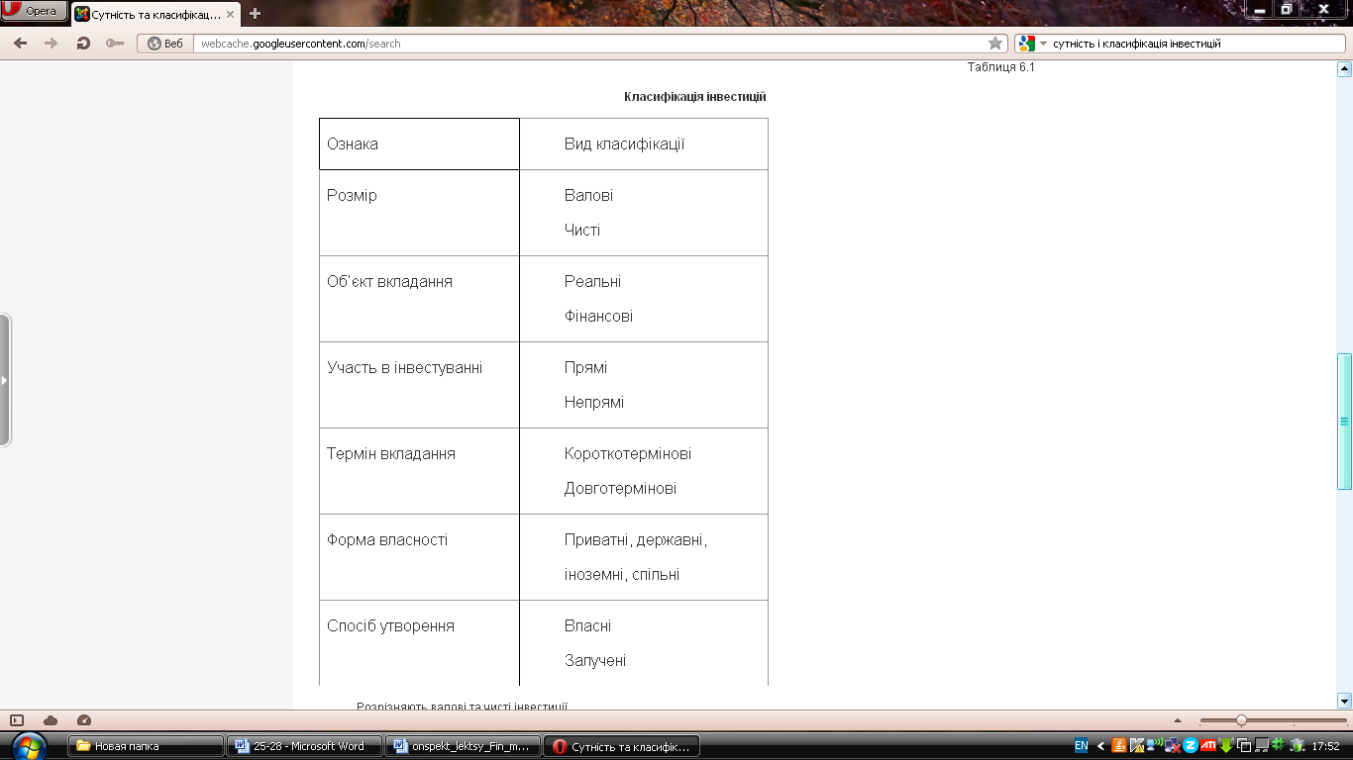
Task: Expand hidden tray icons arrow
Action: [1100, 746]
